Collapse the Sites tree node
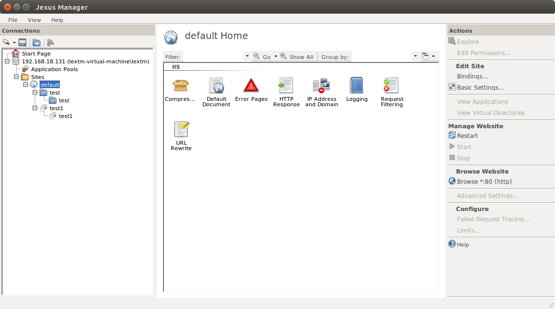555x309 pixels. point(16,77)
